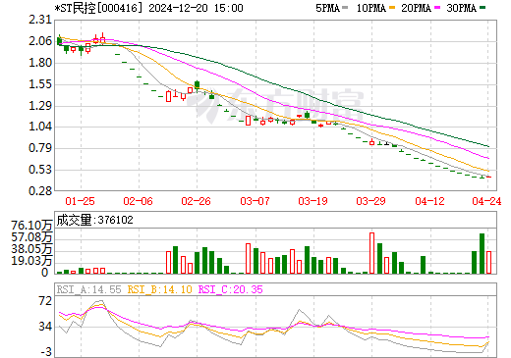Click the 57.08万 volume axis label
This screenshot has height=358, width=511.
(31, 237)
